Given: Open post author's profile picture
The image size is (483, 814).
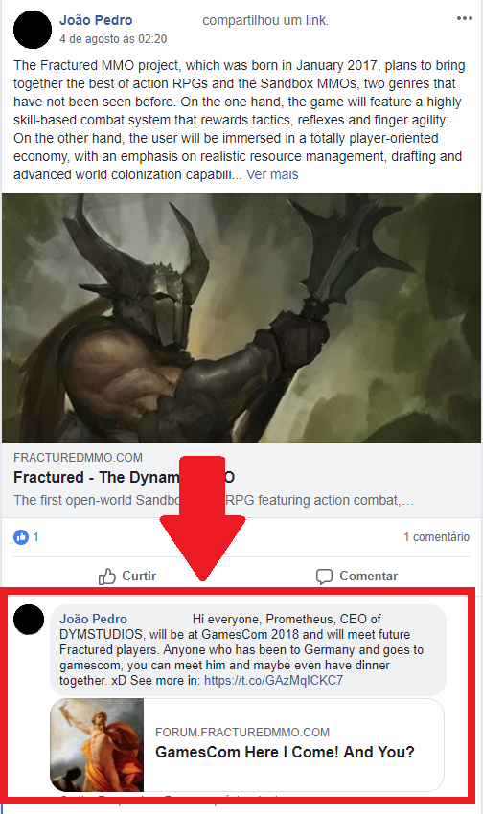Looking at the screenshot, I should 33,30.
